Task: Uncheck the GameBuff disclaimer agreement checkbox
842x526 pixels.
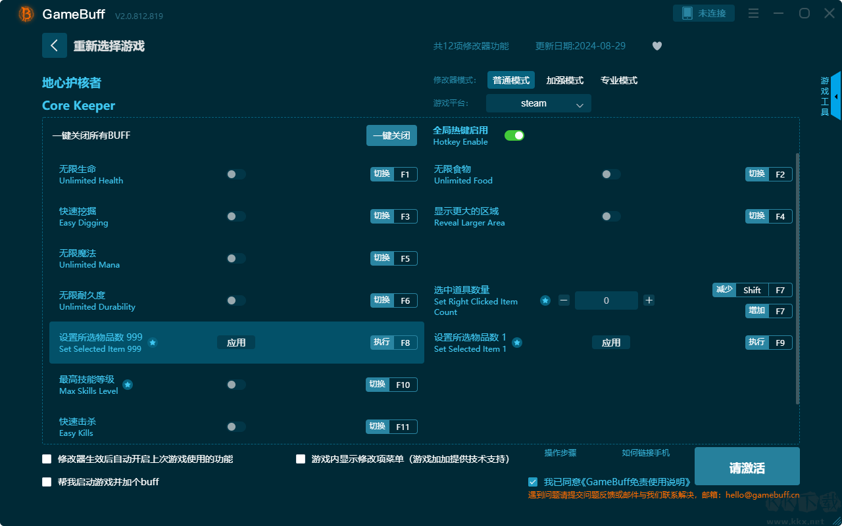Action: pyautogui.click(x=533, y=482)
